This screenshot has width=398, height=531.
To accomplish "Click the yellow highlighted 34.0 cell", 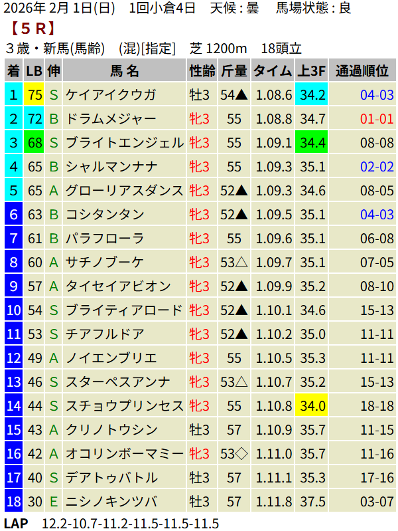I will [x=312, y=405].
